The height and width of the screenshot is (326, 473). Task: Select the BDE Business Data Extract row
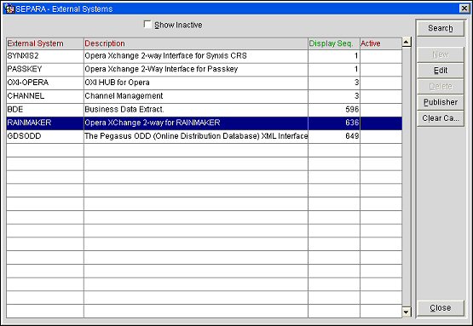pyautogui.click(x=204, y=109)
